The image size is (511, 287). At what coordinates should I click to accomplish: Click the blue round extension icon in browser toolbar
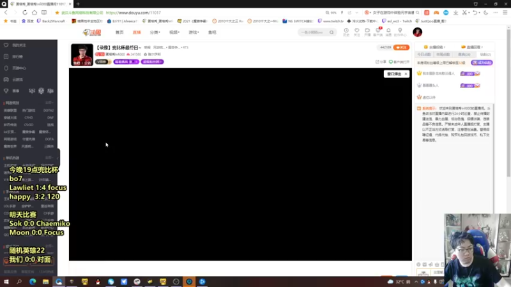[446, 12]
